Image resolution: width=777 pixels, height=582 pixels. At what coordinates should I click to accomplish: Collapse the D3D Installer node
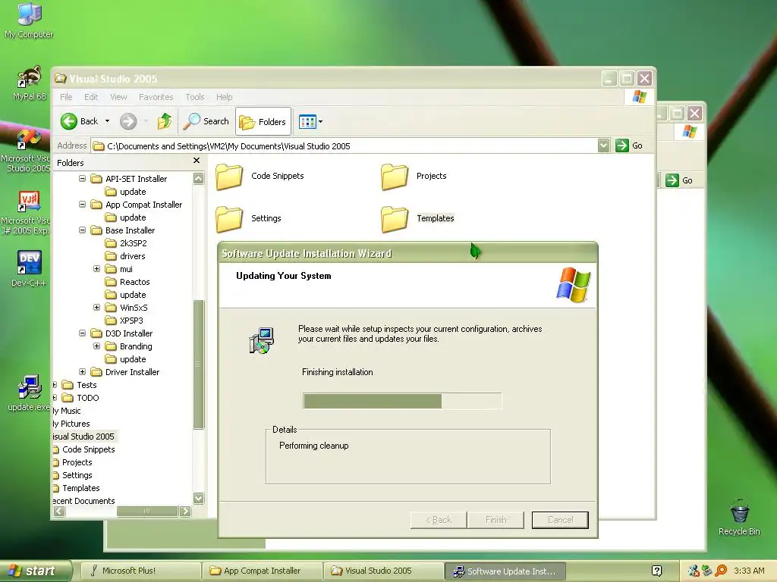[x=82, y=333]
